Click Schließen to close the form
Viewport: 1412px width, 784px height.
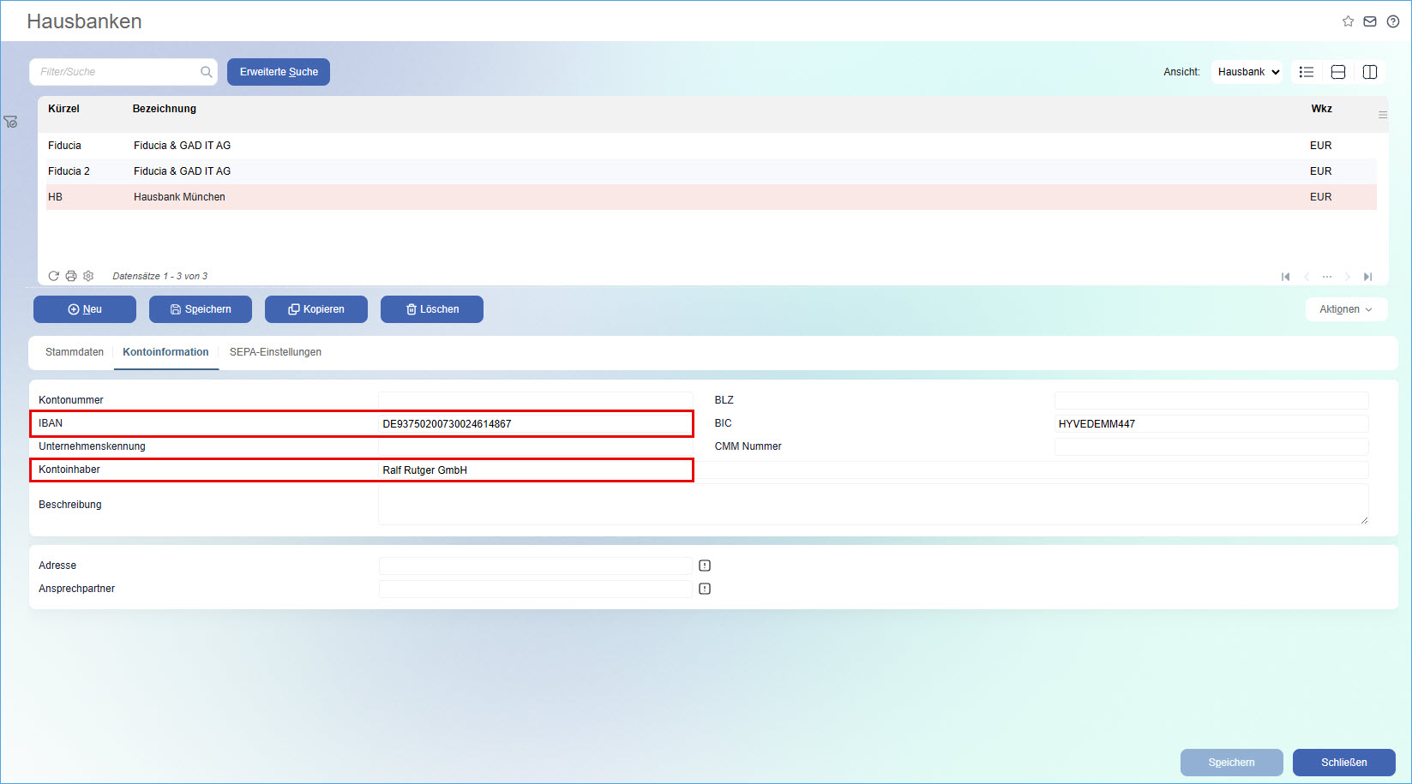point(1344,763)
